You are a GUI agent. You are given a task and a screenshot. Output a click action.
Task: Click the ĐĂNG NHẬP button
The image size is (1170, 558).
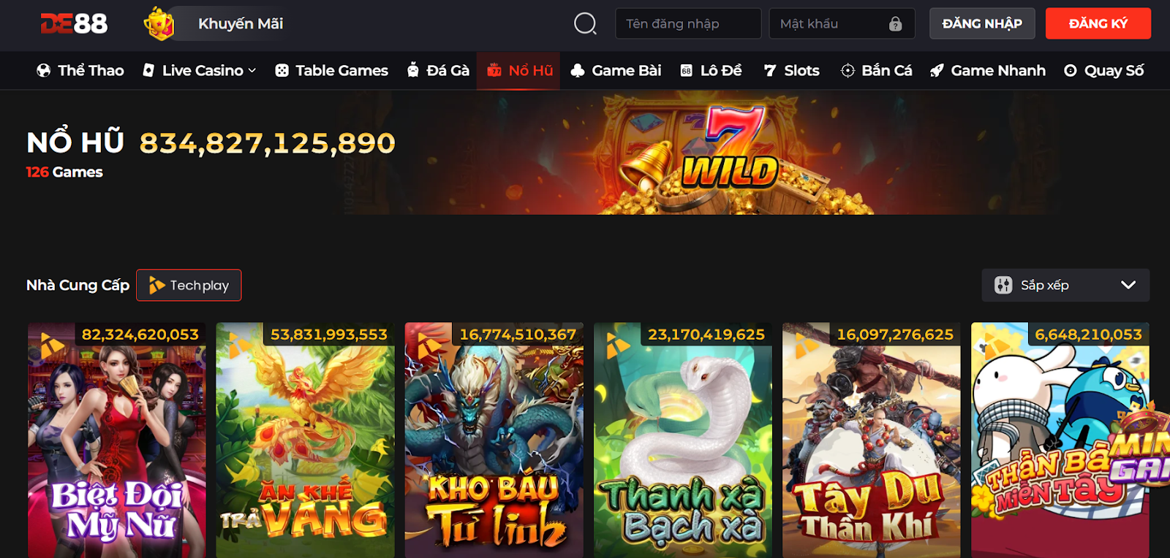point(982,23)
